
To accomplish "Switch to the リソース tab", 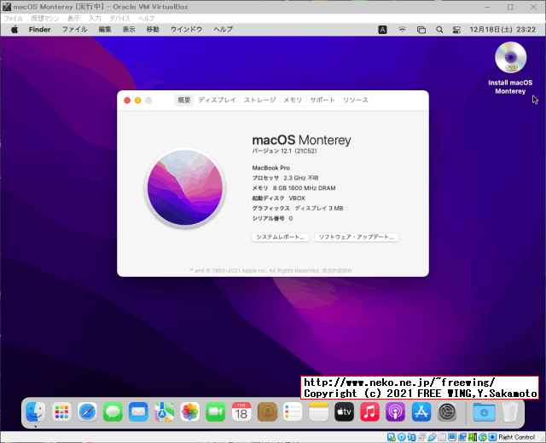I will (356, 101).
